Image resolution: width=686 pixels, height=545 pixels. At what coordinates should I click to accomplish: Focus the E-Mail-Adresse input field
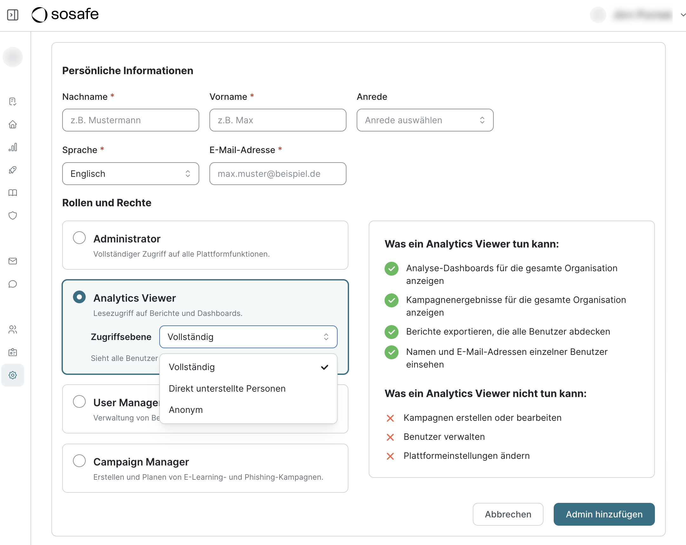pos(278,174)
